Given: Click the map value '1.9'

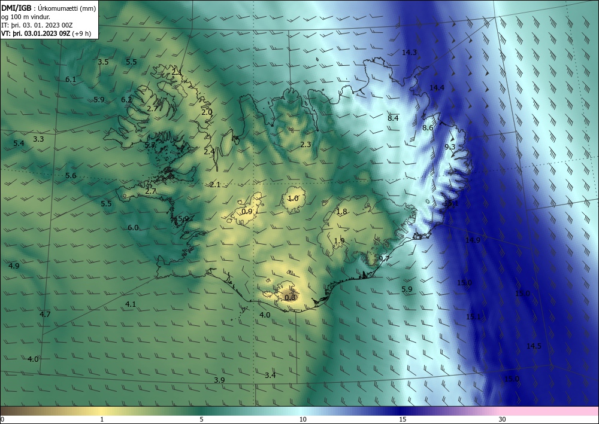Looking at the screenshot, I should [x=339, y=240].
